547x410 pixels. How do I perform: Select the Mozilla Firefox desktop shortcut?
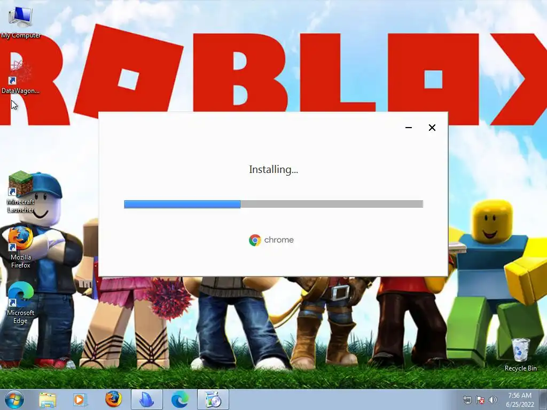[21, 247]
